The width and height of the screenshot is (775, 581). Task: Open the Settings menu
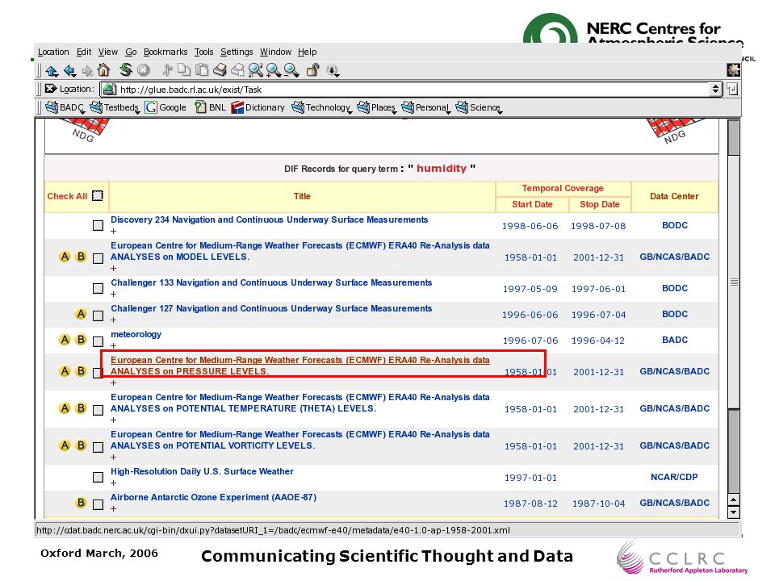(x=237, y=52)
